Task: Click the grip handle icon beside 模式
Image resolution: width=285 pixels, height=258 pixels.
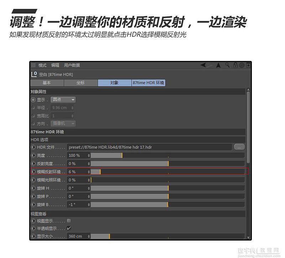Action: 33,65
